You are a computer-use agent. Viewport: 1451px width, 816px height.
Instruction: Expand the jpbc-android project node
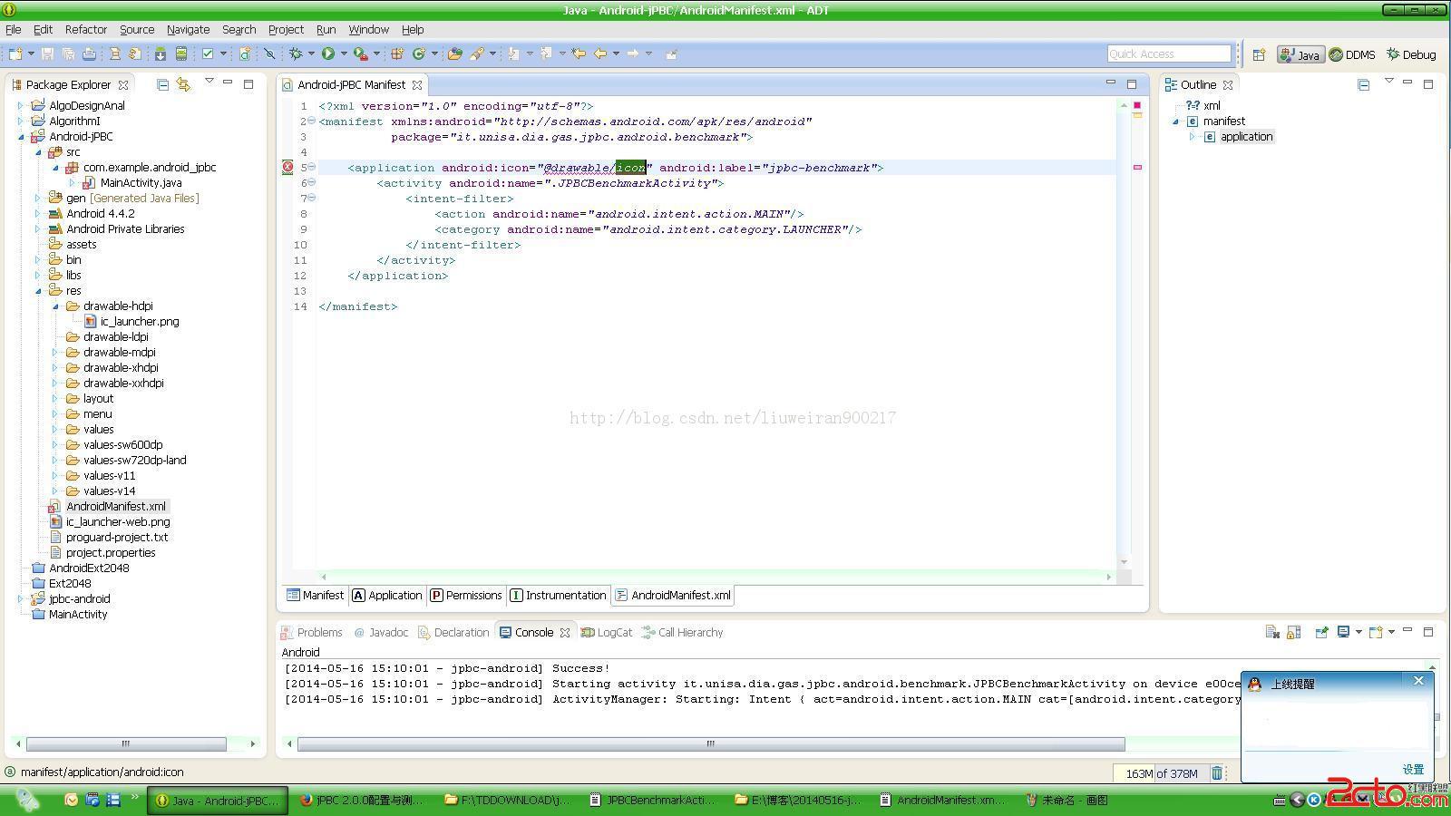click(21, 599)
